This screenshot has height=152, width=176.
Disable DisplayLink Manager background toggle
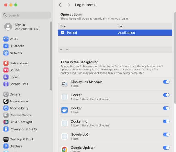tap(166, 82)
